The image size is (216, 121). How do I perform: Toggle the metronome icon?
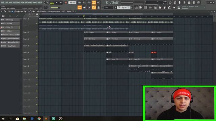[x=80, y=2]
